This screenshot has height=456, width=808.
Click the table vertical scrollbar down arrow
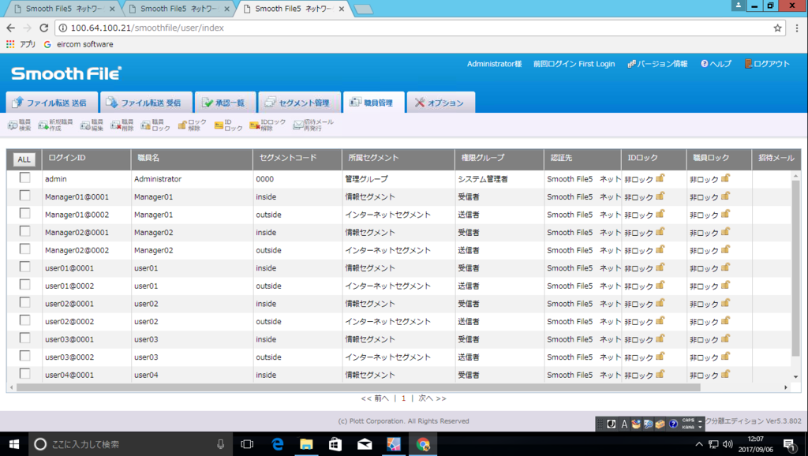click(796, 376)
